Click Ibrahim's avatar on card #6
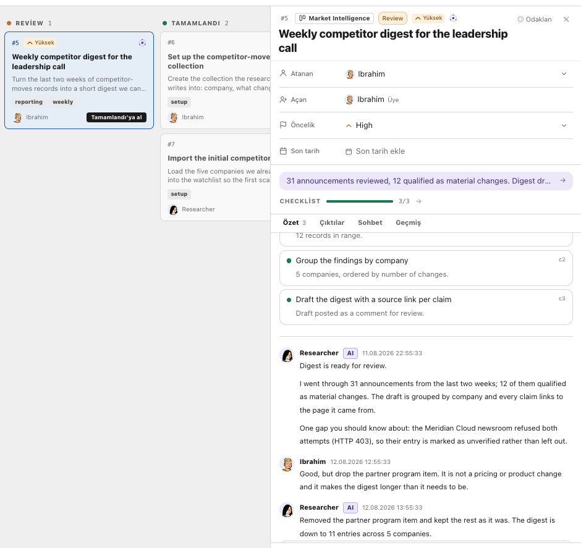 (174, 117)
